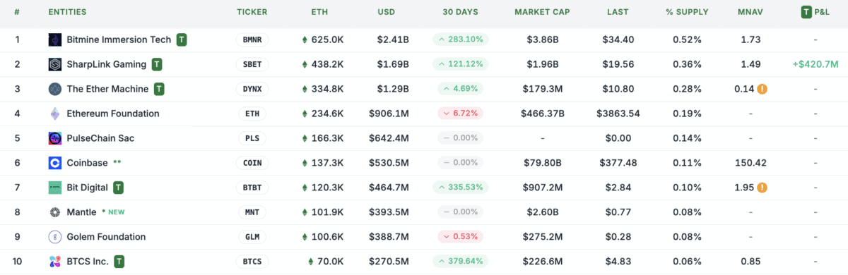Click the Bitmine Immersion Tech logo icon

(x=55, y=39)
